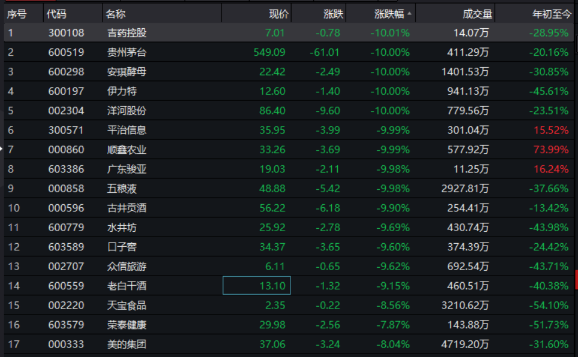Select the 荣泰健康 stock name
The width and height of the screenshot is (578, 357).
click(127, 325)
